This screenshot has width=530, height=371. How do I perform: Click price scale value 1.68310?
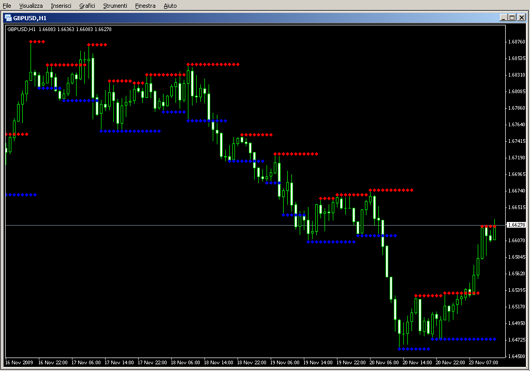pyautogui.click(x=517, y=75)
